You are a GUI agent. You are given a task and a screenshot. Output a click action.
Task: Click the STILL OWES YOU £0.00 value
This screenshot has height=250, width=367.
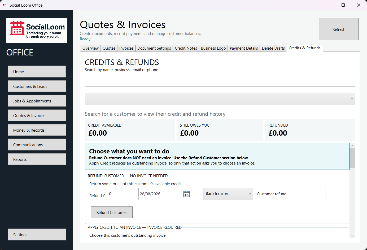(189, 133)
